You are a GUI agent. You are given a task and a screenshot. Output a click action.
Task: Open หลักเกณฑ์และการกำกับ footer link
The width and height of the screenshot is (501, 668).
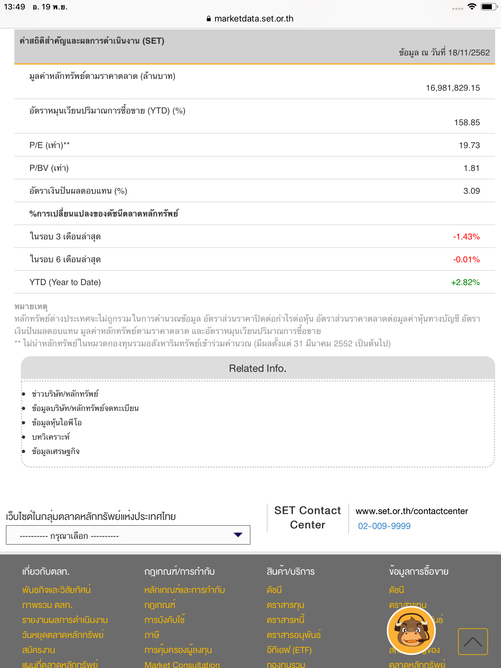[x=185, y=590]
